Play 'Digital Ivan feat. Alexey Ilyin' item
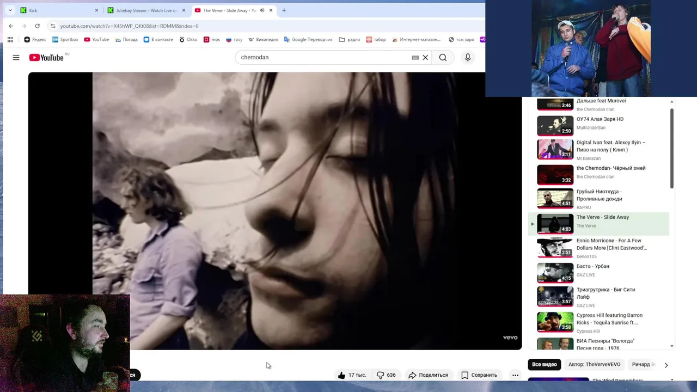Image resolution: width=697 pixels, height=392 pixels. pyautogui.click(x=598, y=150)
